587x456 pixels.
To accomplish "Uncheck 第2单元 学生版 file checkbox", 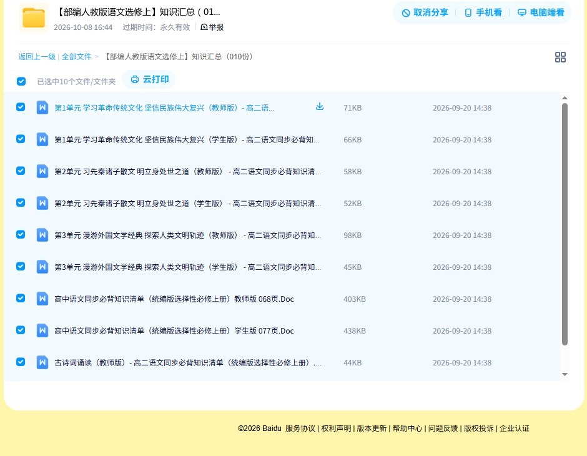I will click(x=21, y=202).
